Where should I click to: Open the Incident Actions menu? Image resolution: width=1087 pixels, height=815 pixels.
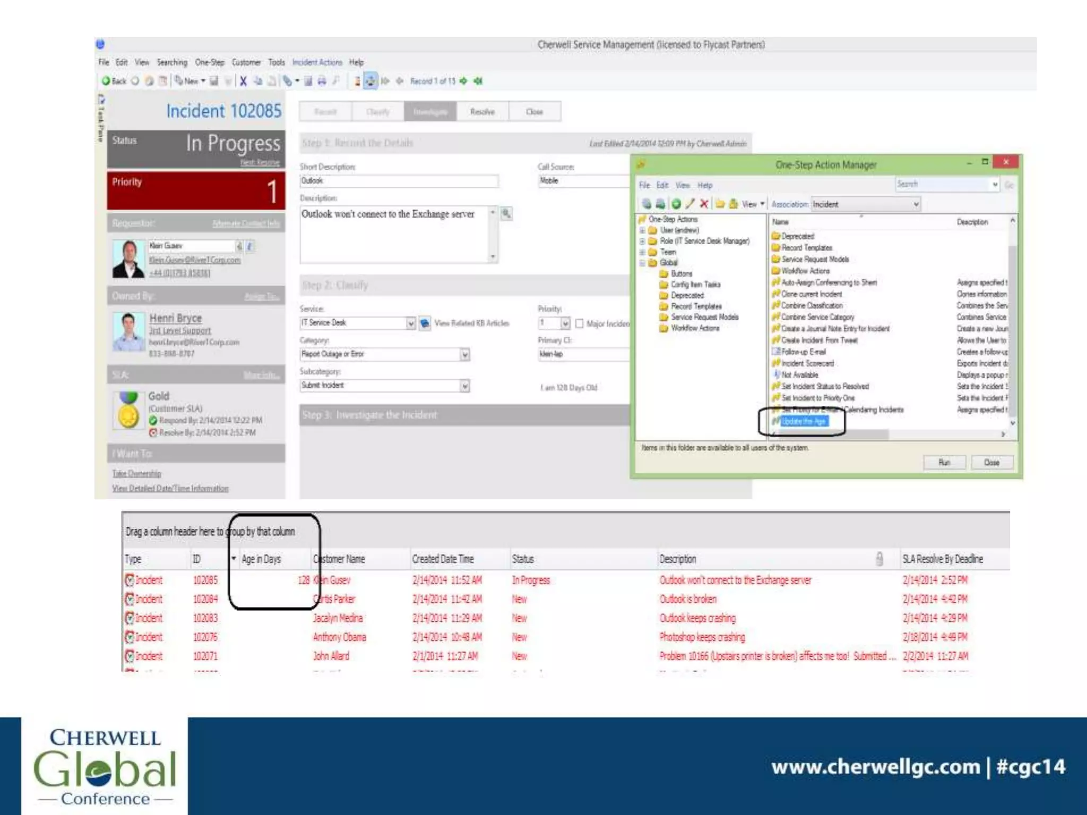[317, 62]
